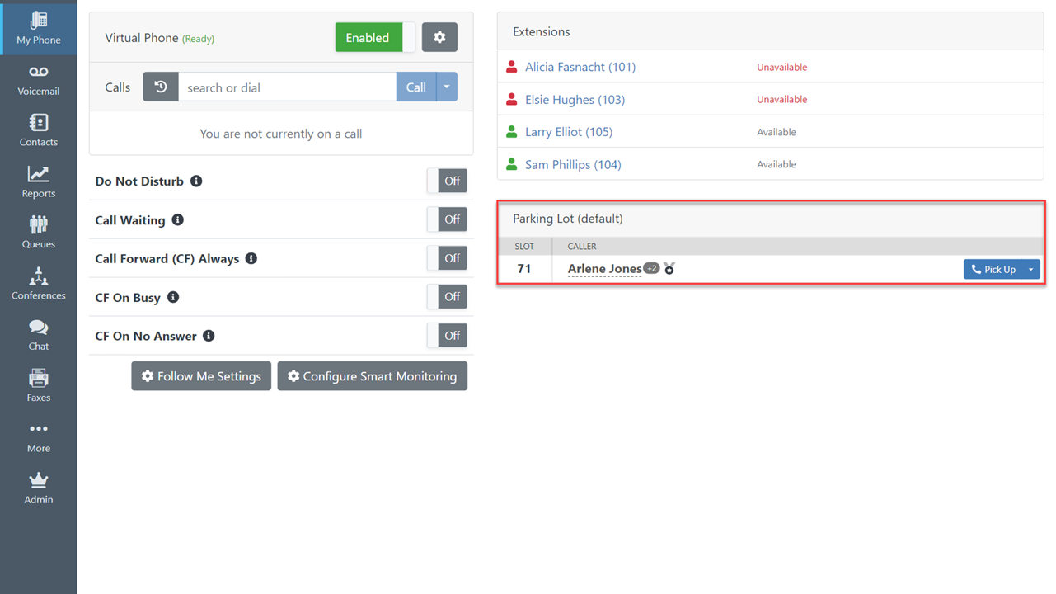Click the Do Not Disturb info icon
This screenshot has width=1056, height=594.
[196, 181]
